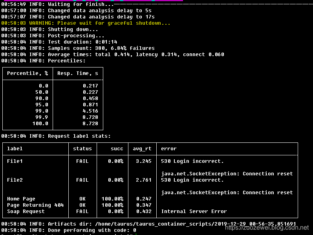Click the 'Average times' log line
Screen dimensions: 313x235
[x=113, y=55]
